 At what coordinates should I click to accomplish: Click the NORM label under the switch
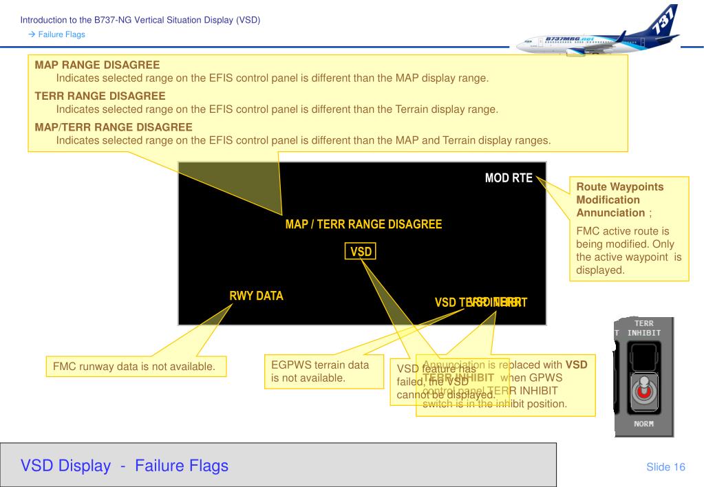(643, 424)
